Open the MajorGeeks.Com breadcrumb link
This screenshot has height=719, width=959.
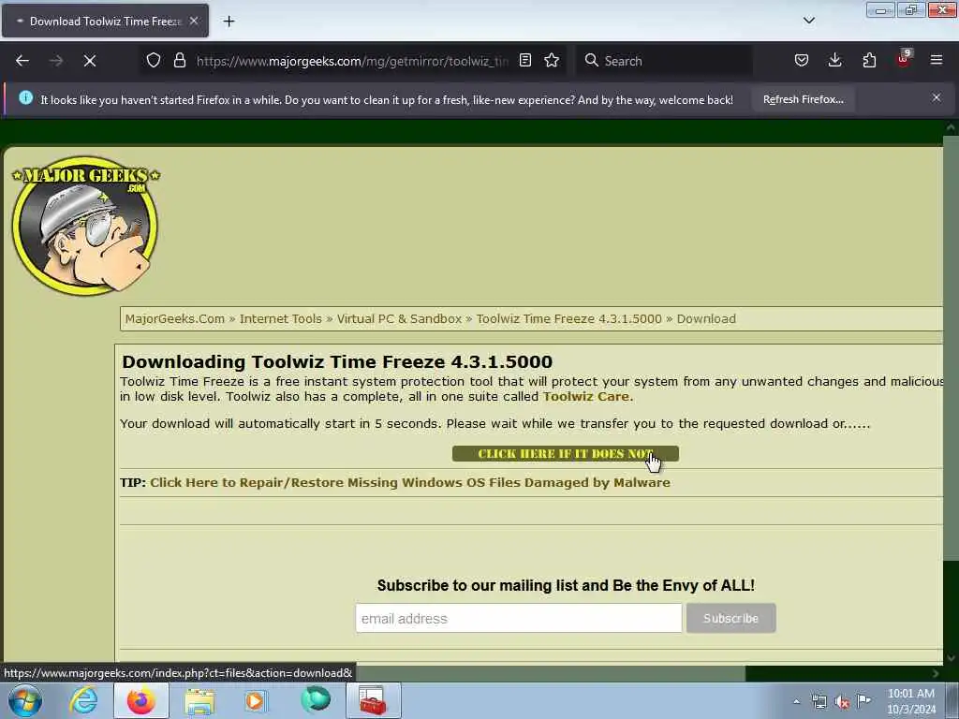pos(175,318)
